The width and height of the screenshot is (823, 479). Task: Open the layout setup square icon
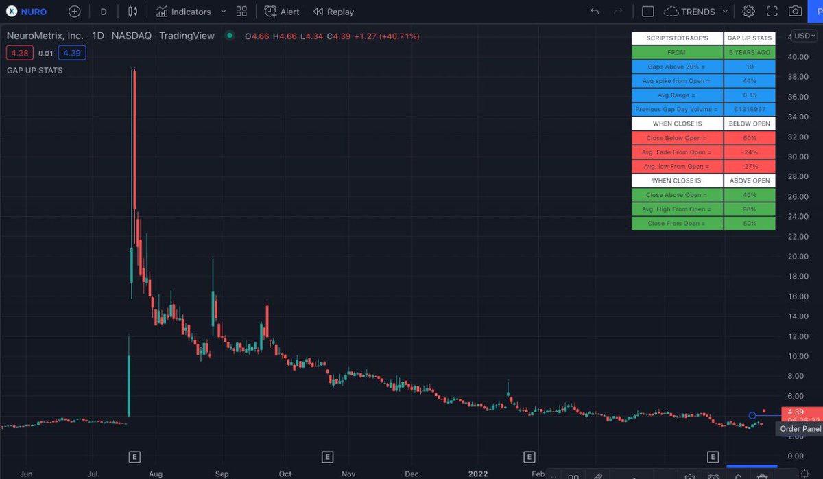(x=647, y=12)
